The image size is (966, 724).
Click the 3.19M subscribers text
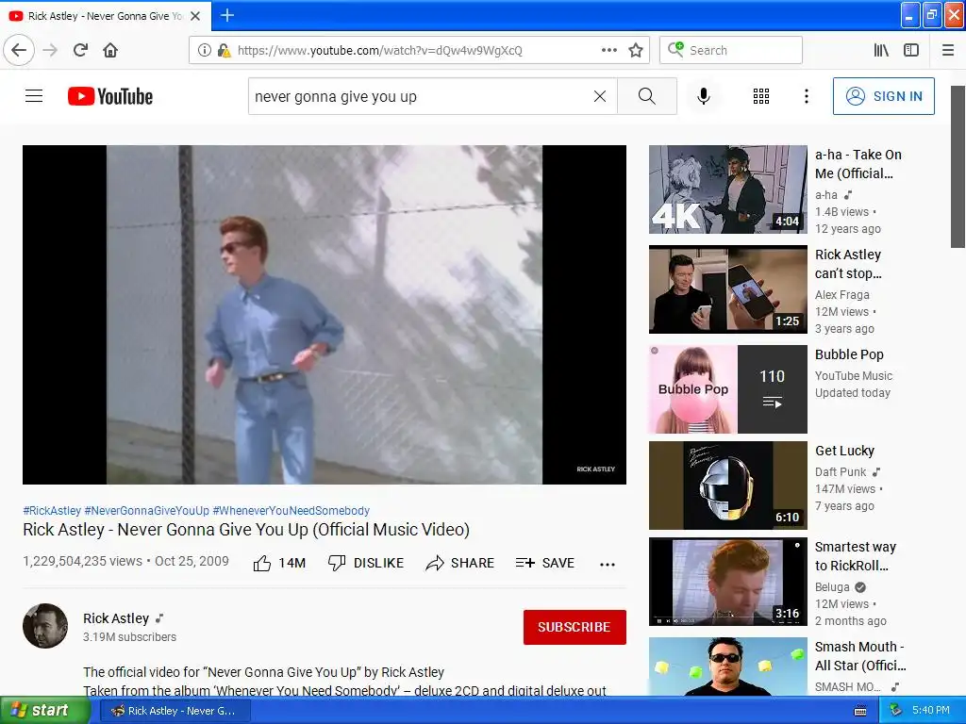click(129, 636)
